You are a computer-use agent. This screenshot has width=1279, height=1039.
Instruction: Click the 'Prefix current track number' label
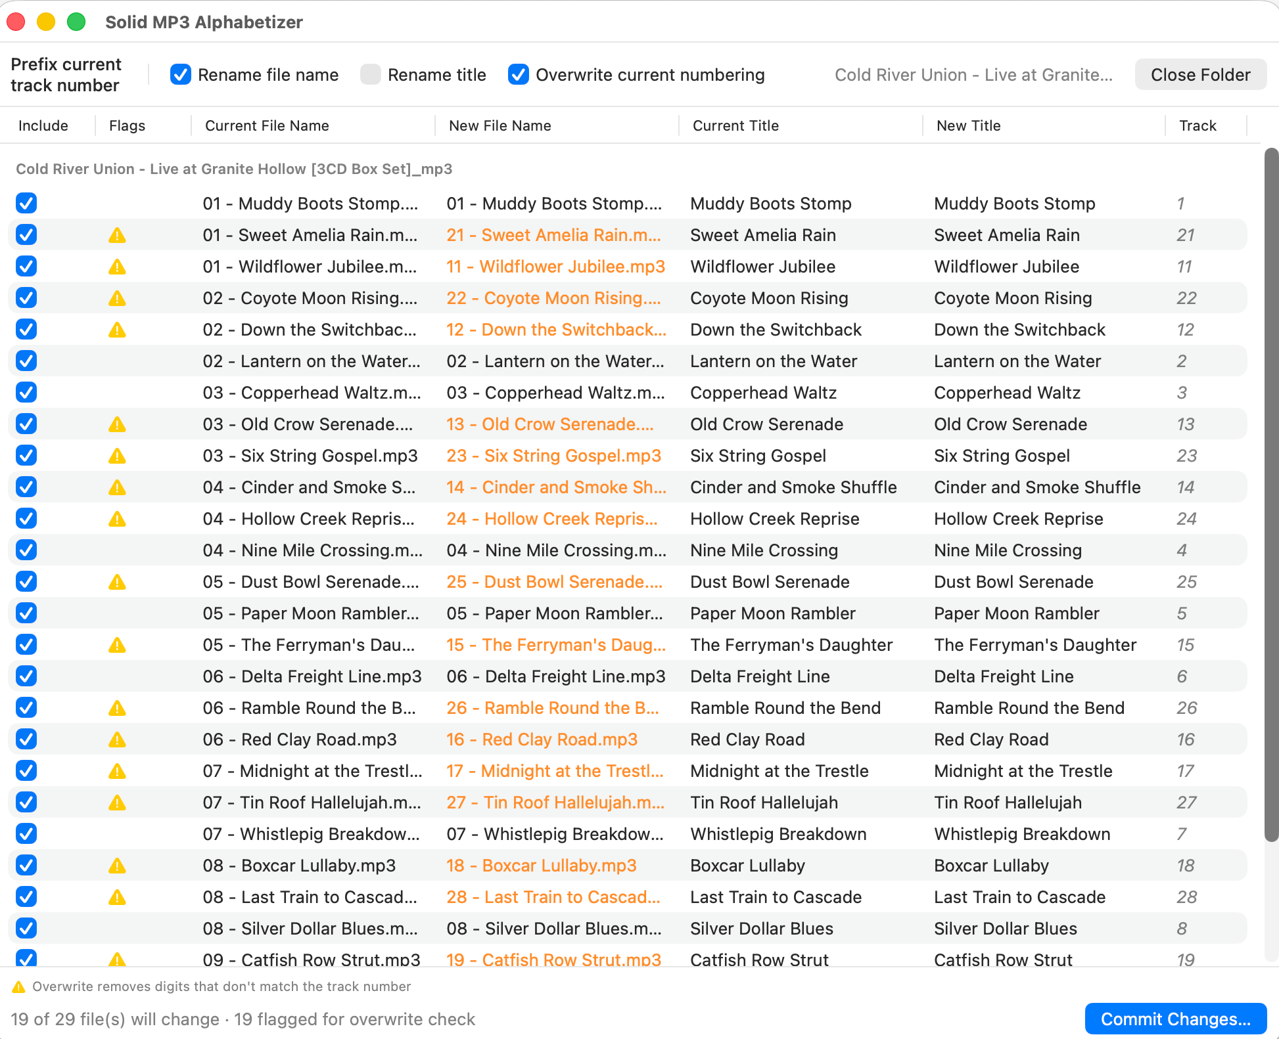click(x=66, y=75)
